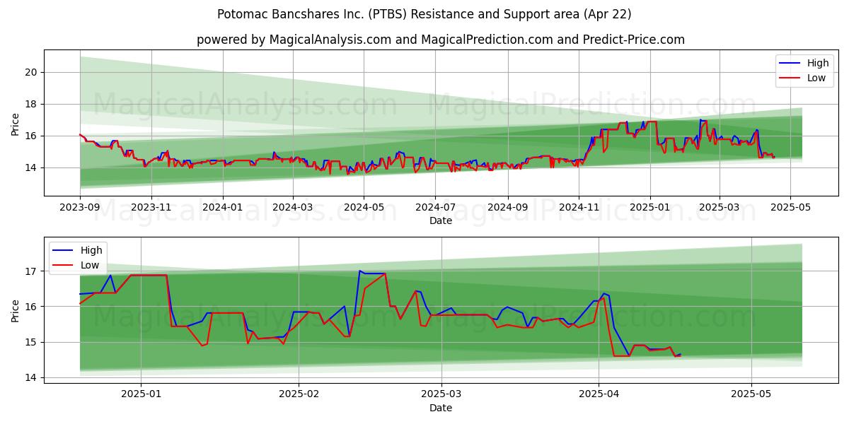Click the blue High legend line in top chart
Viewport: 849px width, 424px height.
pyautogui.click(x=791, y=64)
